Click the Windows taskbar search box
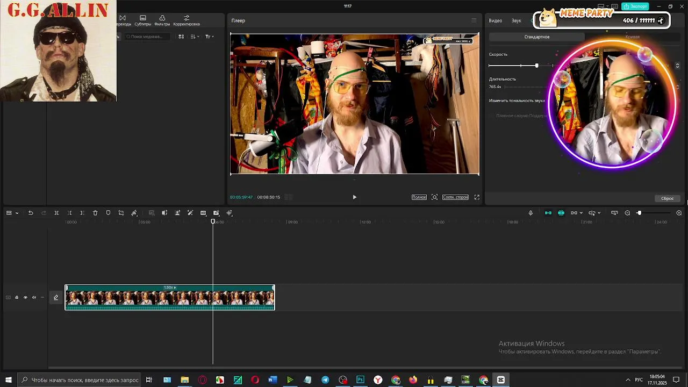 (x=79, y=380)
